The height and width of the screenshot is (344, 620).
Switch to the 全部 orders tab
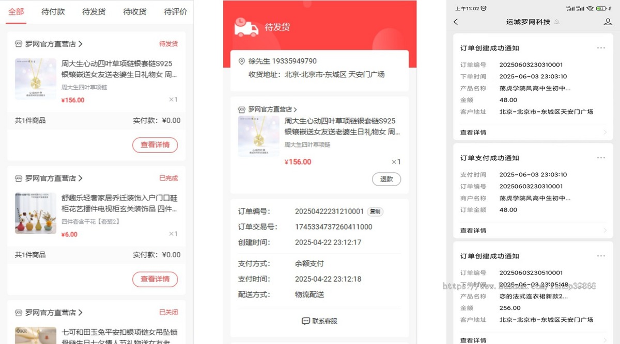pos(16,11)
